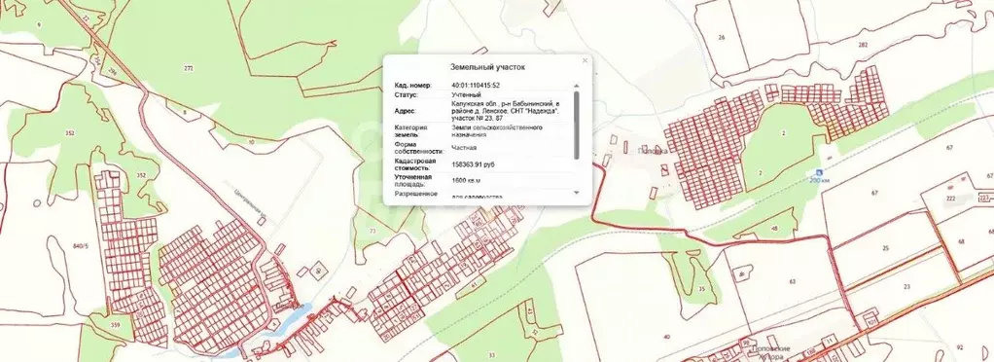The image size is (994, 362).
Task: Select parcel 8 on the map
Action: 186,112
